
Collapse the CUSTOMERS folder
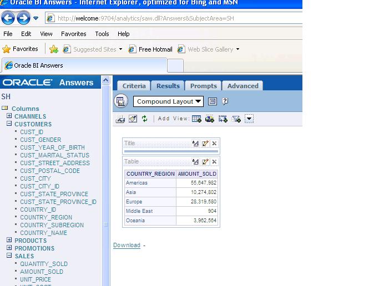tap(9, 124)
